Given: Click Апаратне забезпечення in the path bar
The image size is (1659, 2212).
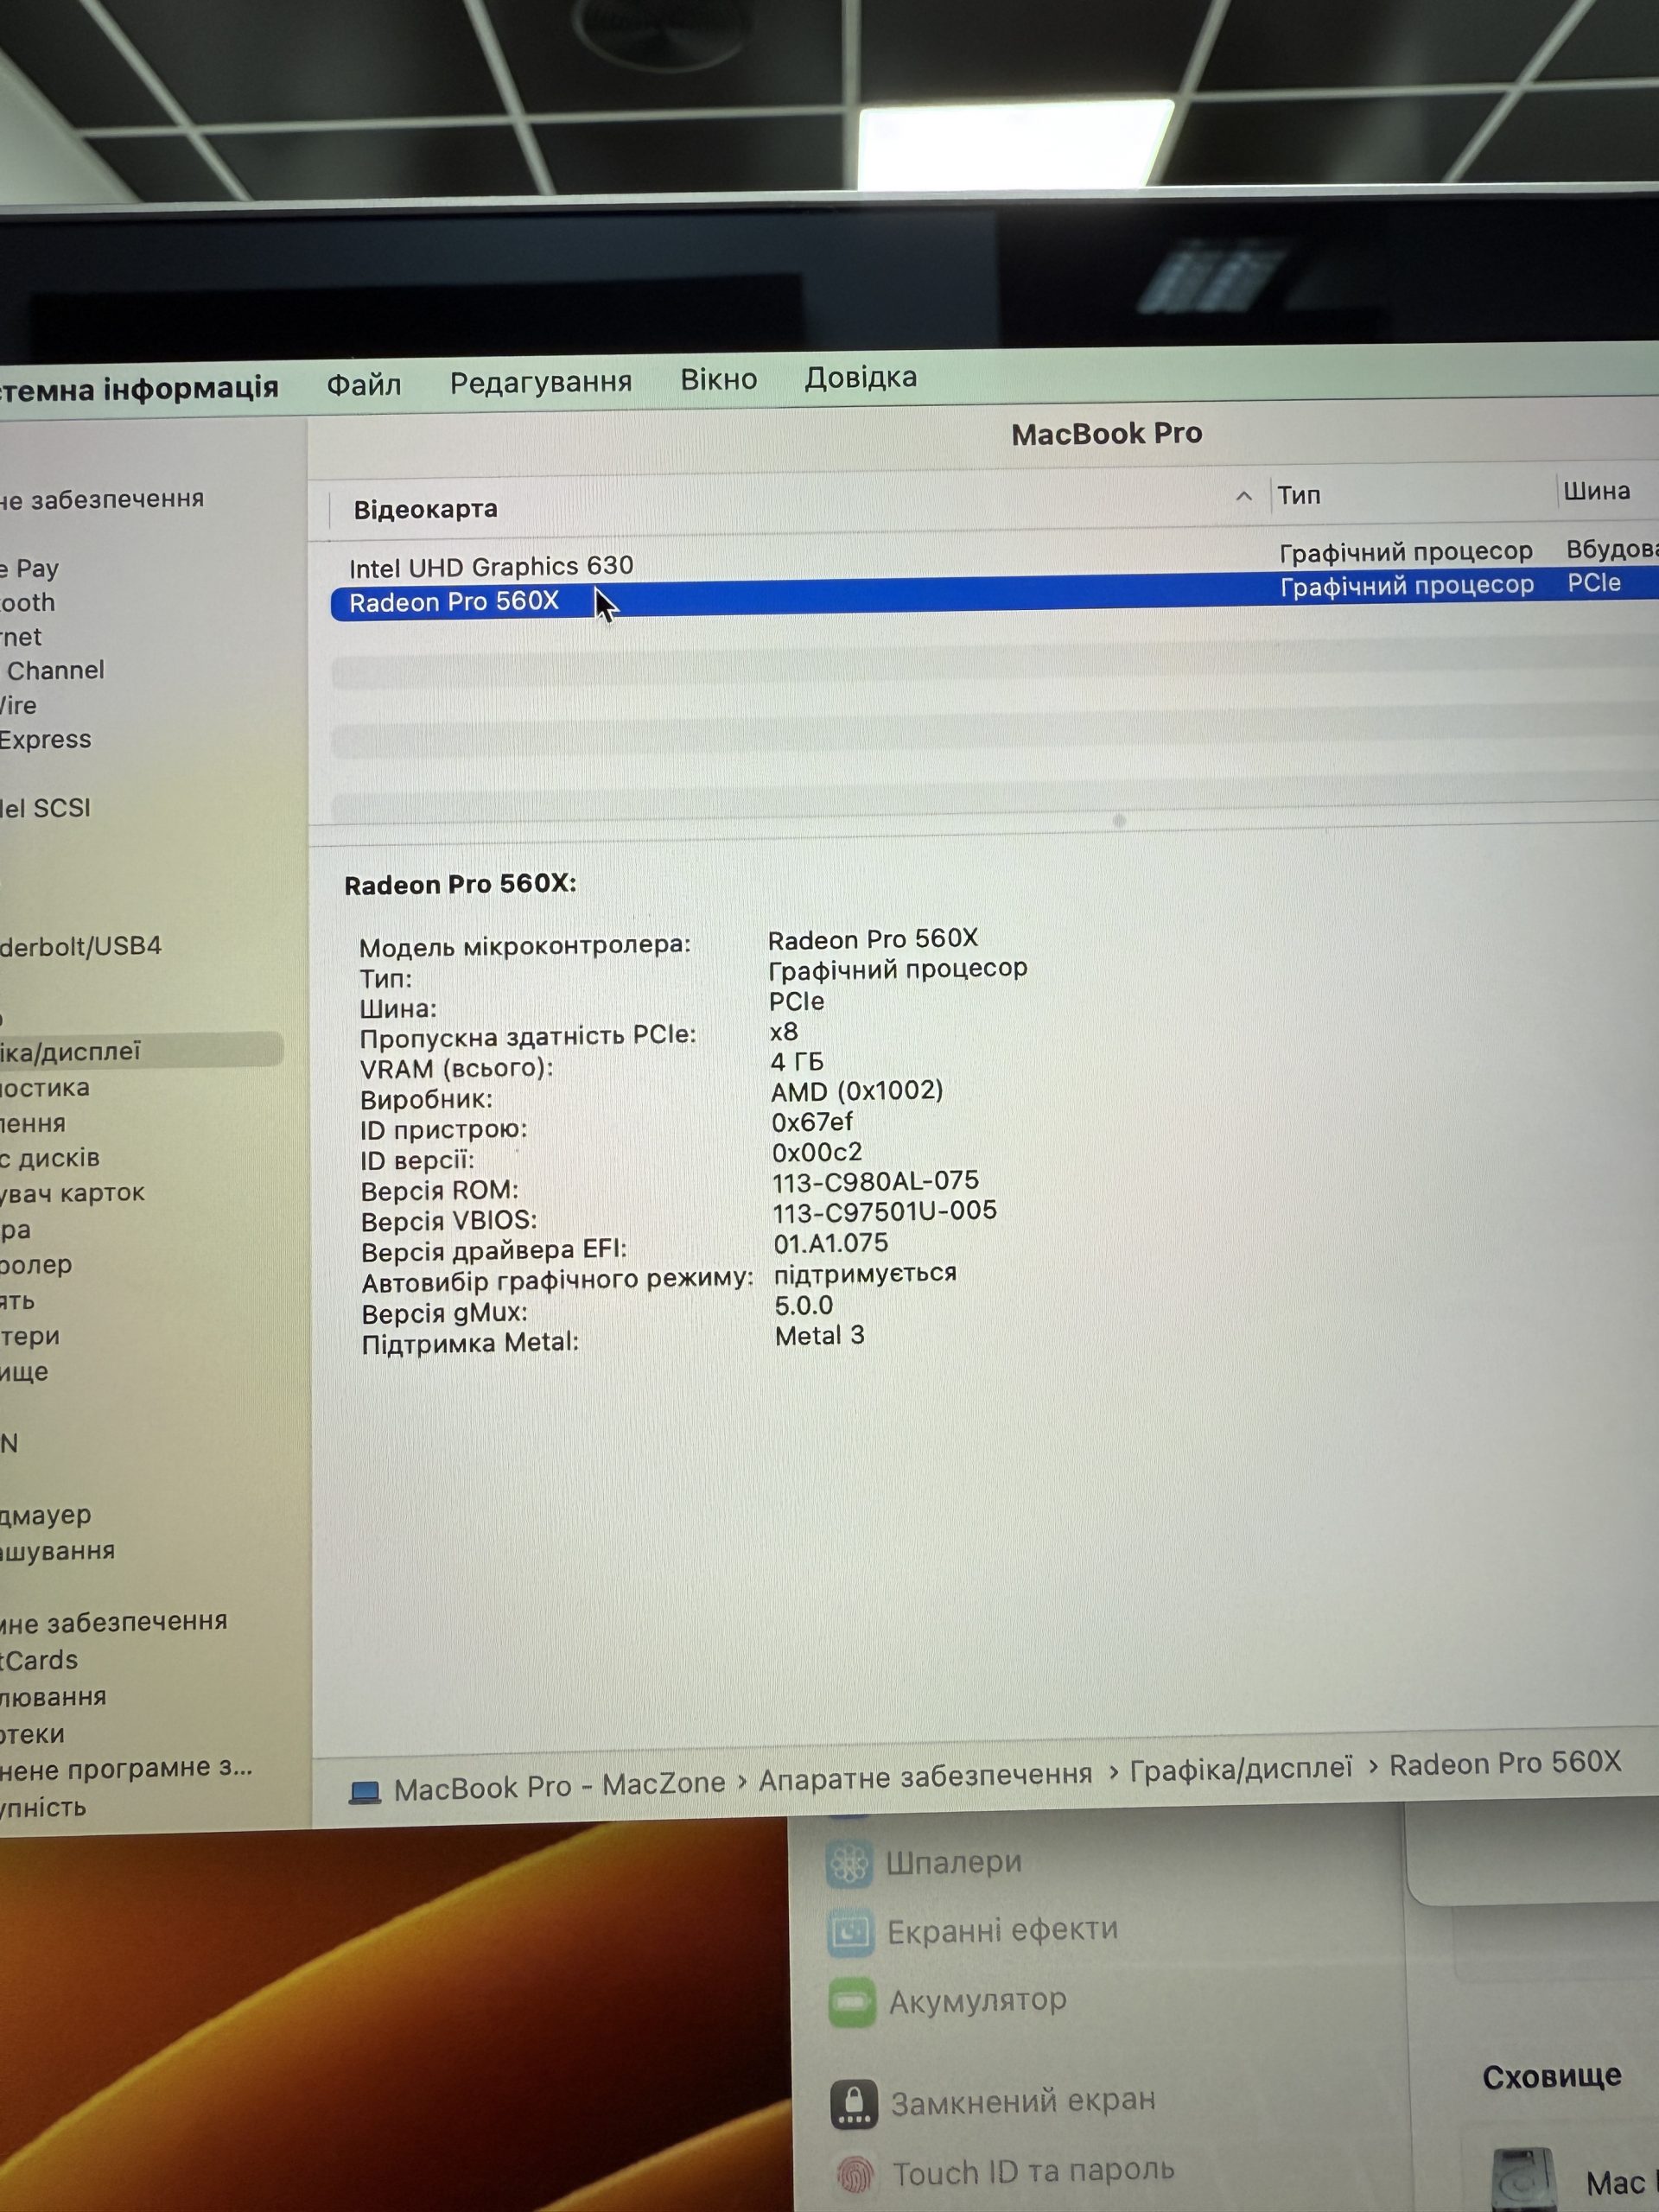Looking at the screenshot, I should 926,1778.
